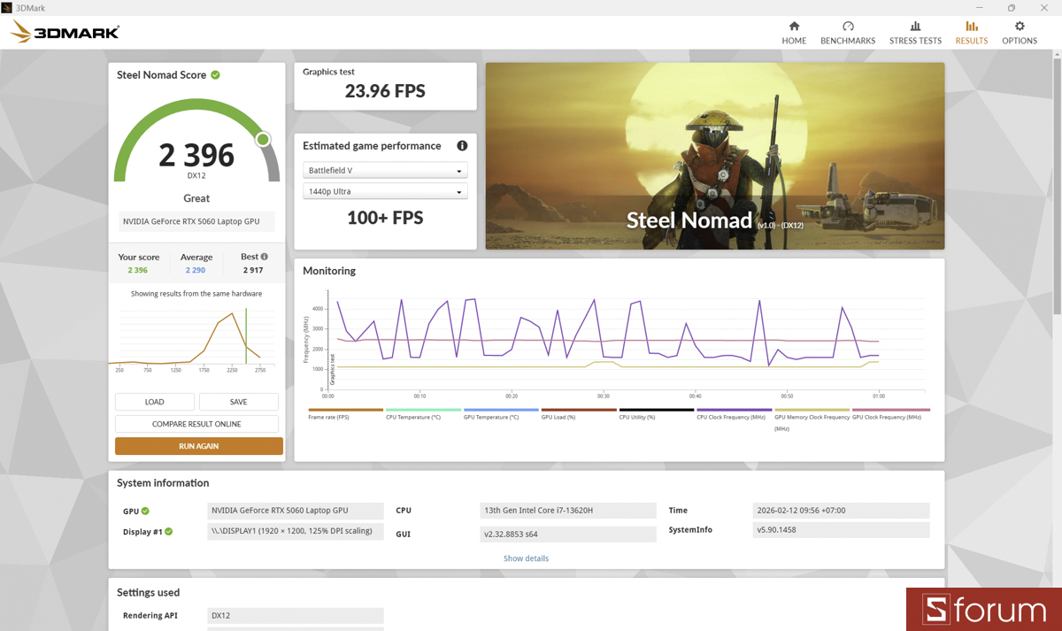
Task: Click the Estimated game performance info icon
Action: click(x=461, y=145)
